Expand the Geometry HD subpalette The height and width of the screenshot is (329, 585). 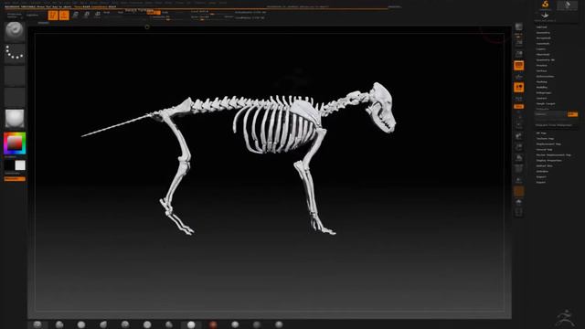click(x=546, y=59)
